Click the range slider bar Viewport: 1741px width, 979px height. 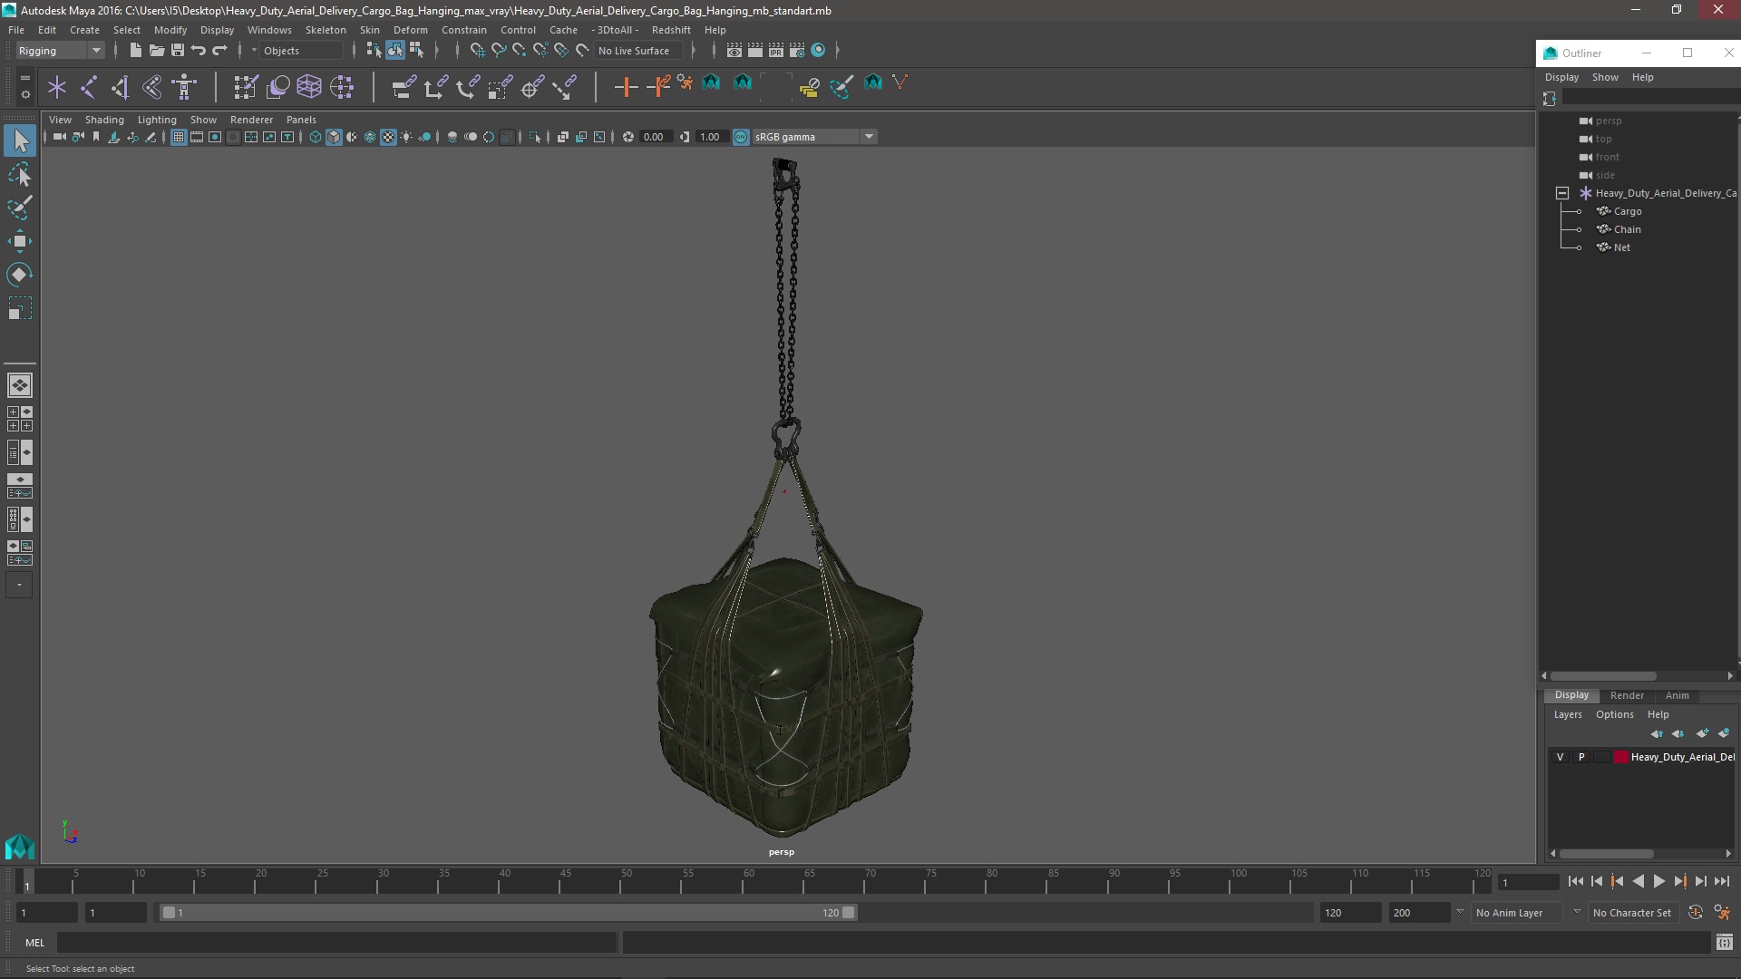coord(508,913)
